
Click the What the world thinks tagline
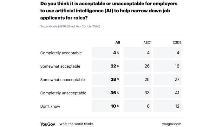[76, 124]
